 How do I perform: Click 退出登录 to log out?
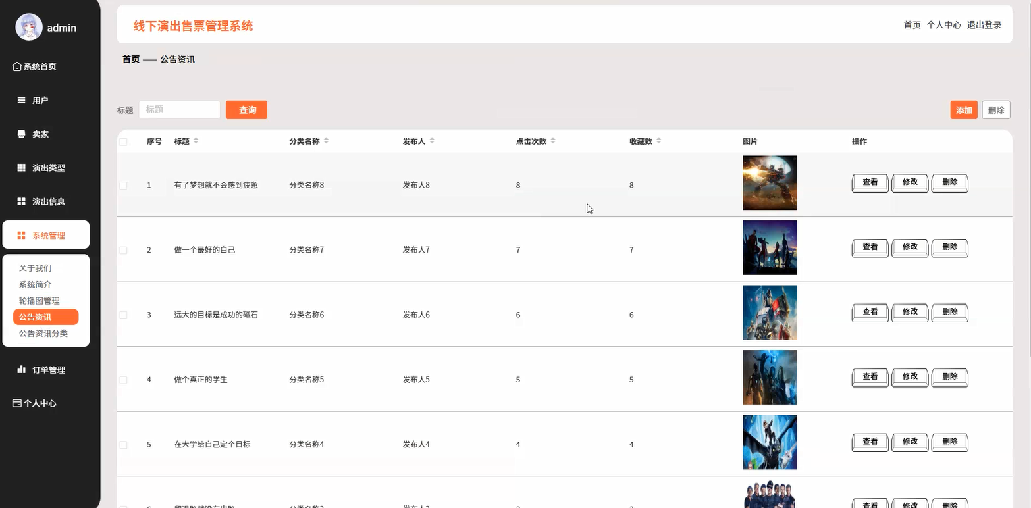[x=984, y=25]
